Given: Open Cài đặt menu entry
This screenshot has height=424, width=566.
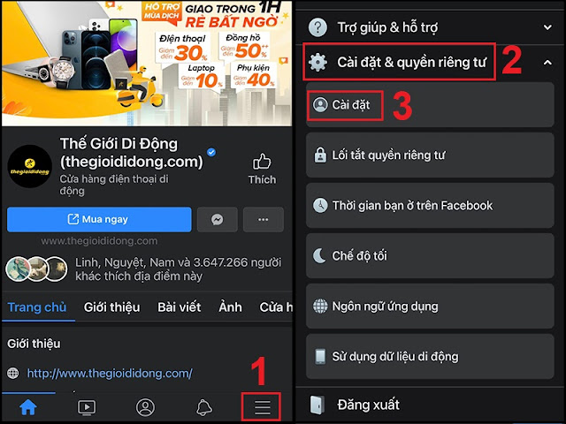Looking at the screenshot, I should tap(430, 104).
